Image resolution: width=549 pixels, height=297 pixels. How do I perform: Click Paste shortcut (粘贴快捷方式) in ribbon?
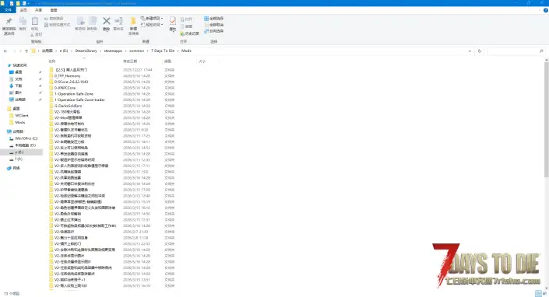58,25
